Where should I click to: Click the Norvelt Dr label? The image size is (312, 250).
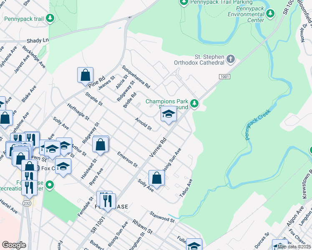pos(304,32)
